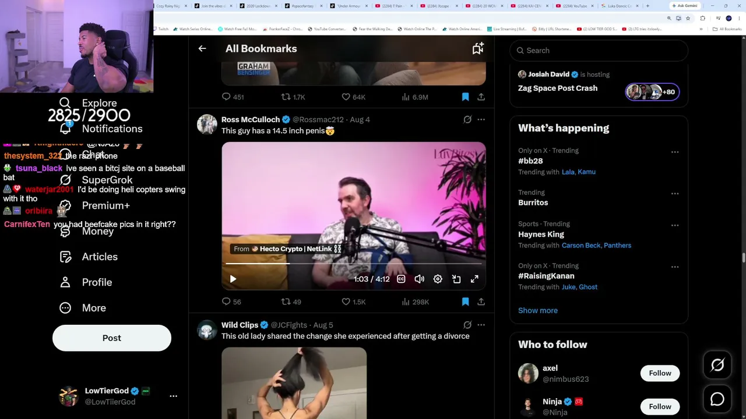This screenshot has height=419, width=746.
Task: Open Grok explain icon on Wild Clips post
Action: click(467, 325)
